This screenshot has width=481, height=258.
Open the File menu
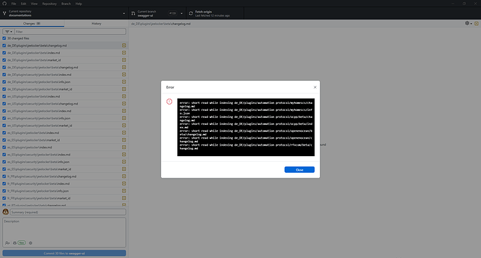tap(13, 3)
